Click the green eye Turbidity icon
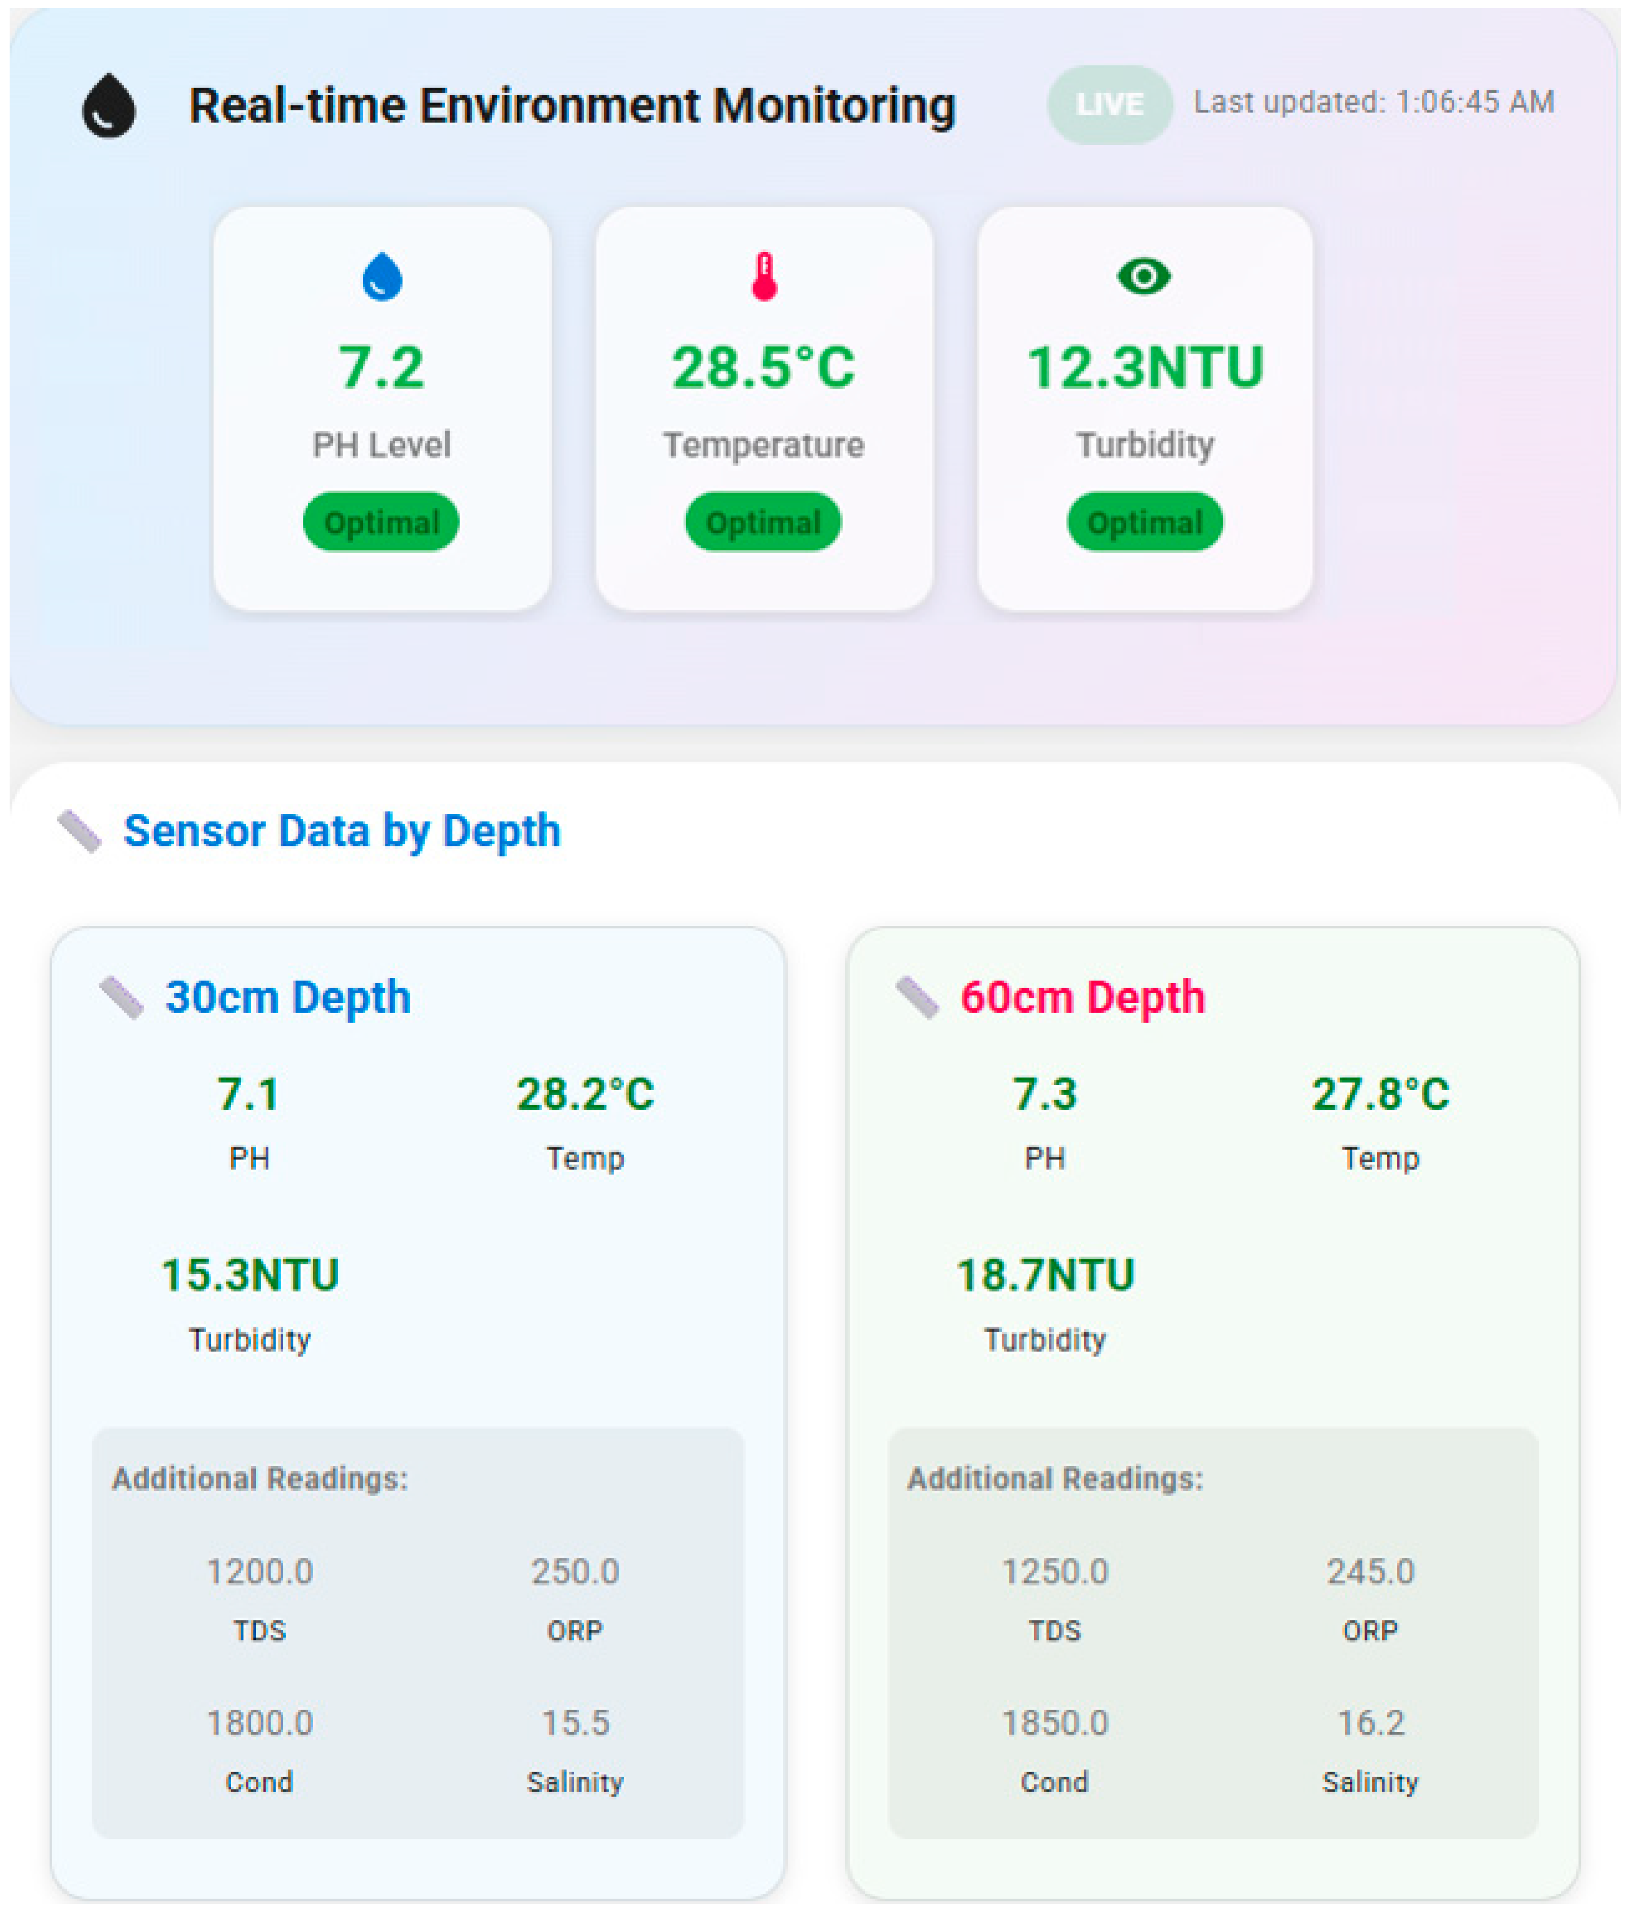This screenshot has height=1911, width=1629. pyautogui.click(x=1144, y=276)
